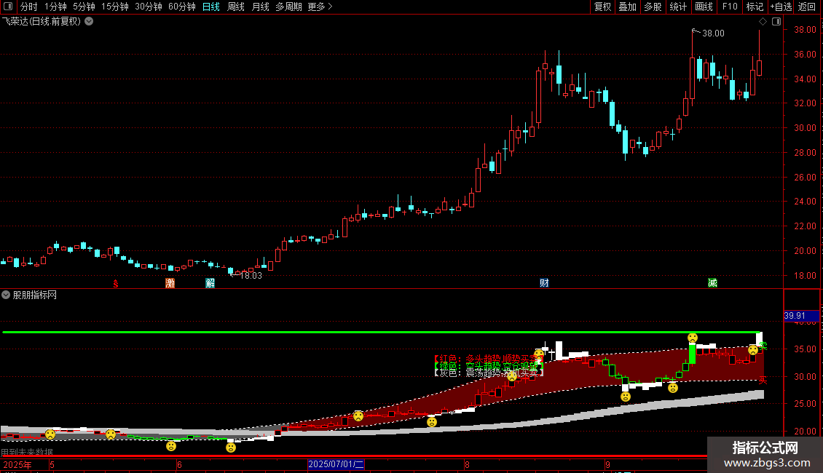Viewport: 823px width, 473px height.
Task: Select the 5分钟 period tab
Action: click(x=84, y=7)
